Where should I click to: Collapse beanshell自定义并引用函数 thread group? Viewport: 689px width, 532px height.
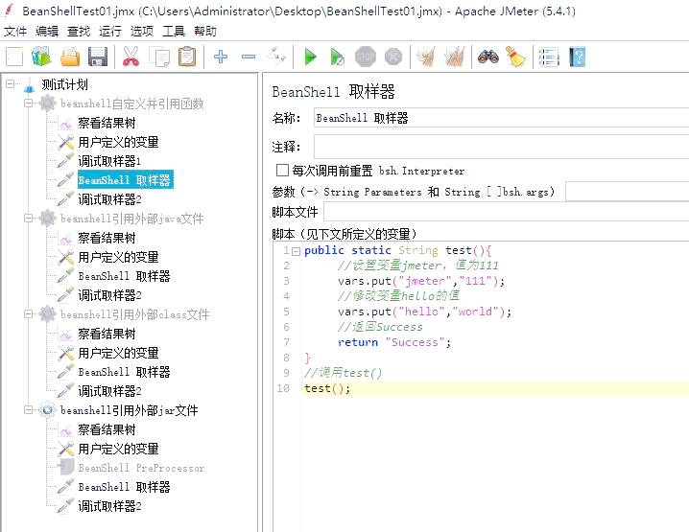[x=29, y=104]
